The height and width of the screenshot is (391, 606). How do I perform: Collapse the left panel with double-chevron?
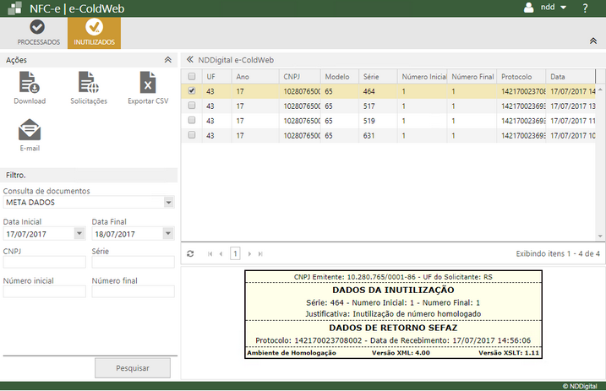[190, 60]
